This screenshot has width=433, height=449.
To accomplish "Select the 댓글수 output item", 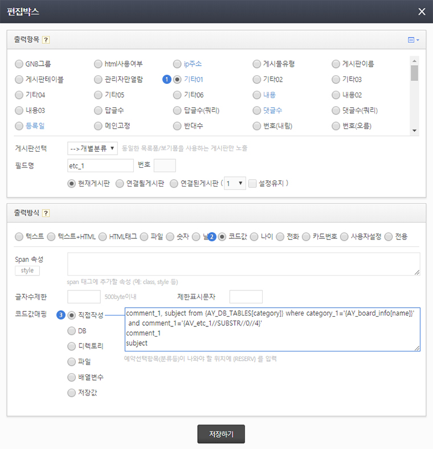I will tap(258, 110).
